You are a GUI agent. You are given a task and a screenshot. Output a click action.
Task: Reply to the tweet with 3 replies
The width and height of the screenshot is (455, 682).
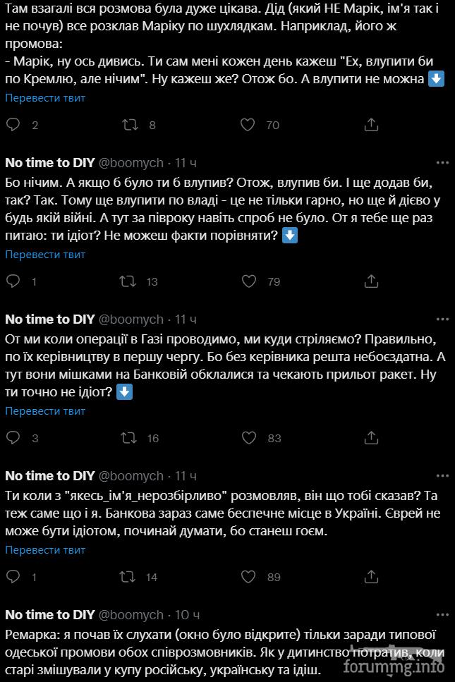(x=13, y=437)
